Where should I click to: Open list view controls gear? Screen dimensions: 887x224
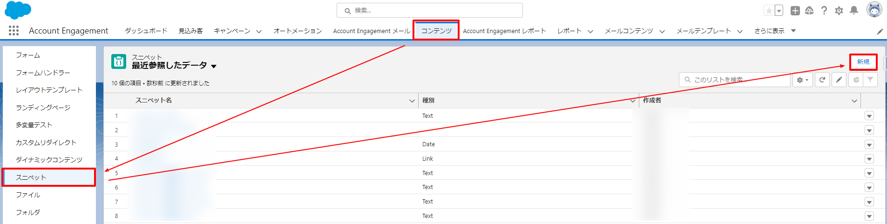[x=802, y=80]
